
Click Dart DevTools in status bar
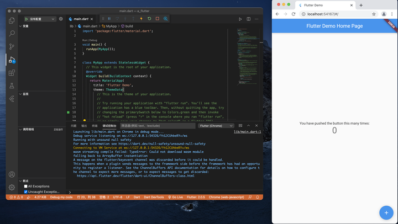(x=154, y=197)
